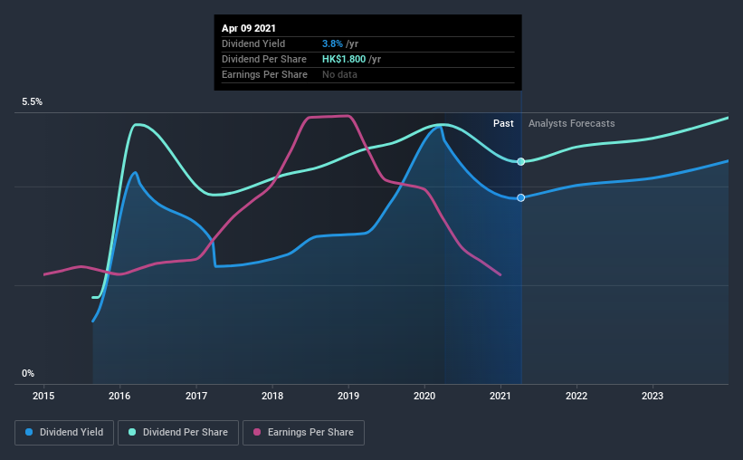Click the pink Earnings Per Share legend dot
The height and width of the screenshot is (460, 743).
click(x=257, y=432)
